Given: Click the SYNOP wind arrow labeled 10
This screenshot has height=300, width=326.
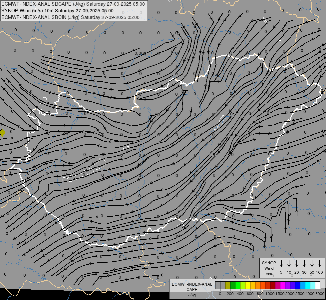Looking at the screenshot, I should (289, 264).
